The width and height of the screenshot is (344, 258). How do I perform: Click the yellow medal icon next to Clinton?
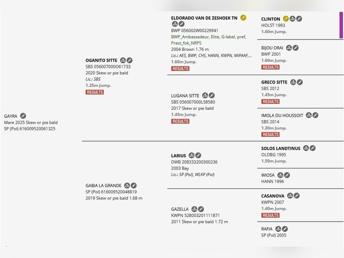click(286, 19)
